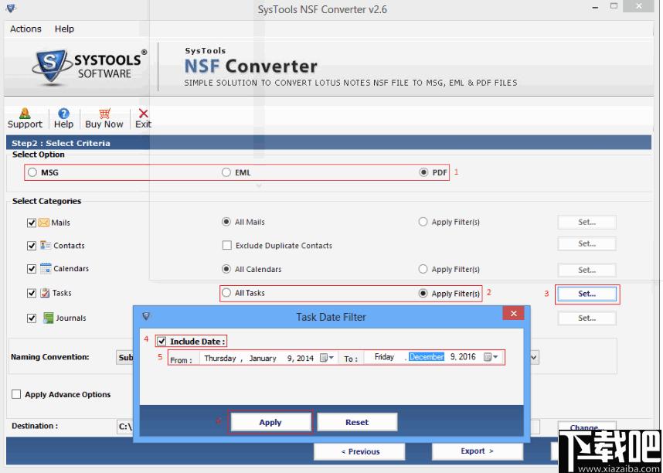This screenshot has width=663, height=473.
Task: Click the Set button for Mails
Action: click(587, 222)
